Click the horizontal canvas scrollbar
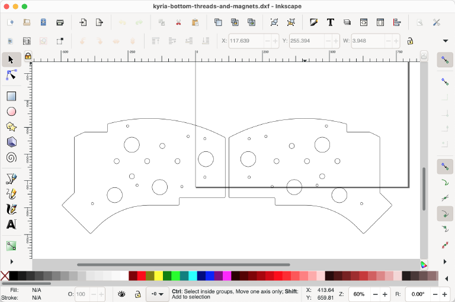 (x=184, y=265)
